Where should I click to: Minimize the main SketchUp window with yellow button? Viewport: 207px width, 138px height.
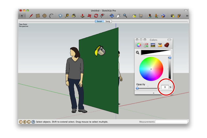click(x=24, y=11)
